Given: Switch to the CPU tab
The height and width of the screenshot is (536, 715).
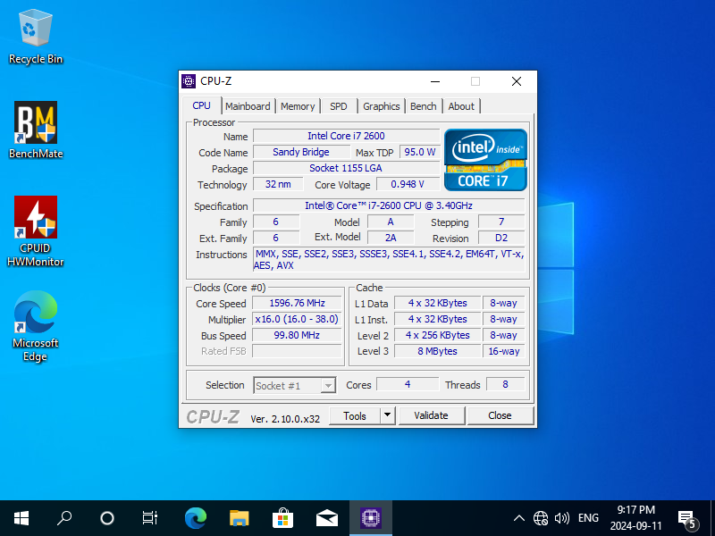Looking at the screenshot, I should [202, 105].
